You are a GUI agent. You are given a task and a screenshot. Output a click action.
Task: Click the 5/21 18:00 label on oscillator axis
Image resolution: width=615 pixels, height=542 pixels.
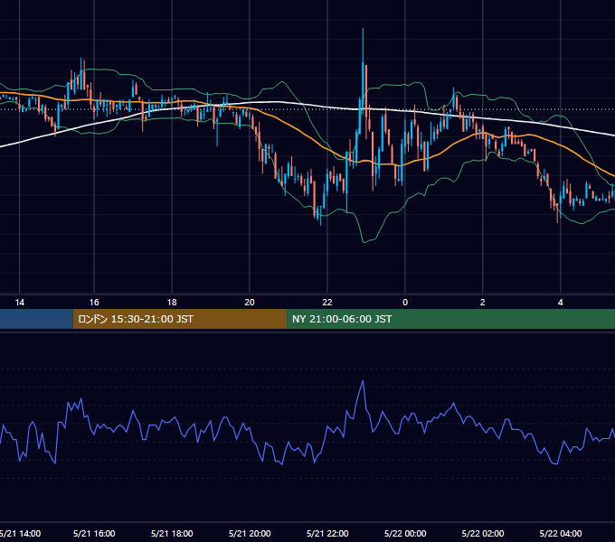[172, 533]
